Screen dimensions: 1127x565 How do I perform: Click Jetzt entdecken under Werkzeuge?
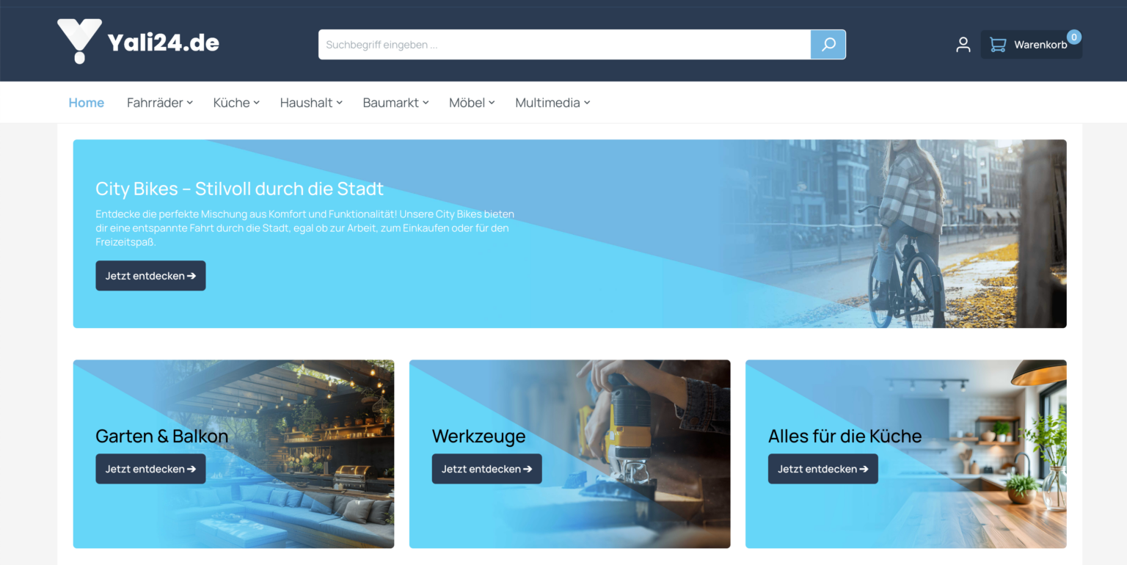point(486,469)
